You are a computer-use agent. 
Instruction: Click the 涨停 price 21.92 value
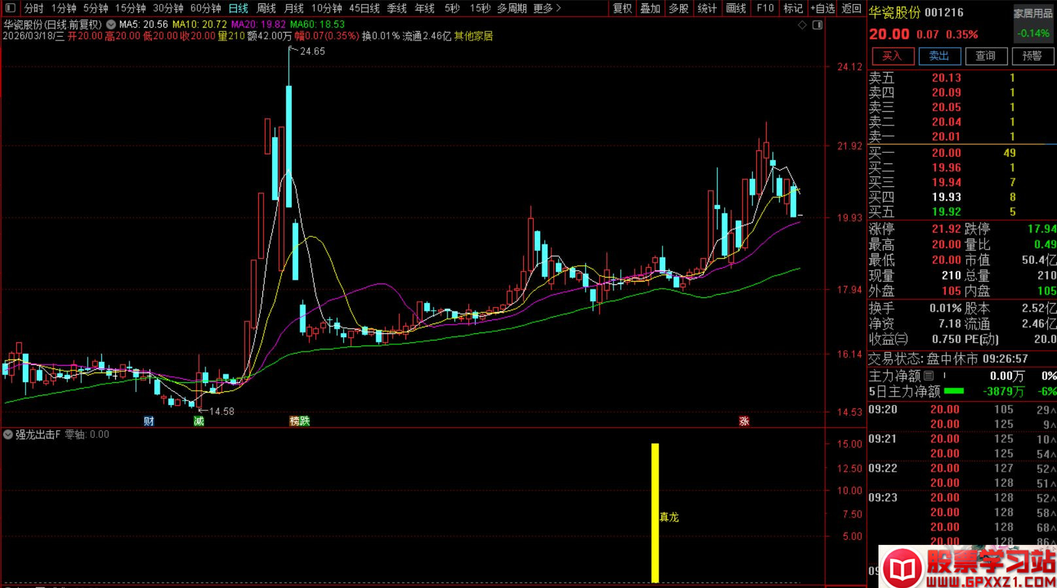click(946, 229)
